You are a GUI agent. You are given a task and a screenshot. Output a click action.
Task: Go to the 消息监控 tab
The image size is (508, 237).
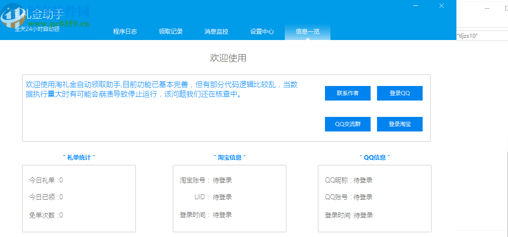click(216, 32)
